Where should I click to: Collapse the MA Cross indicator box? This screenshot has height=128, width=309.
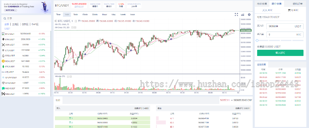click(72, 27)
